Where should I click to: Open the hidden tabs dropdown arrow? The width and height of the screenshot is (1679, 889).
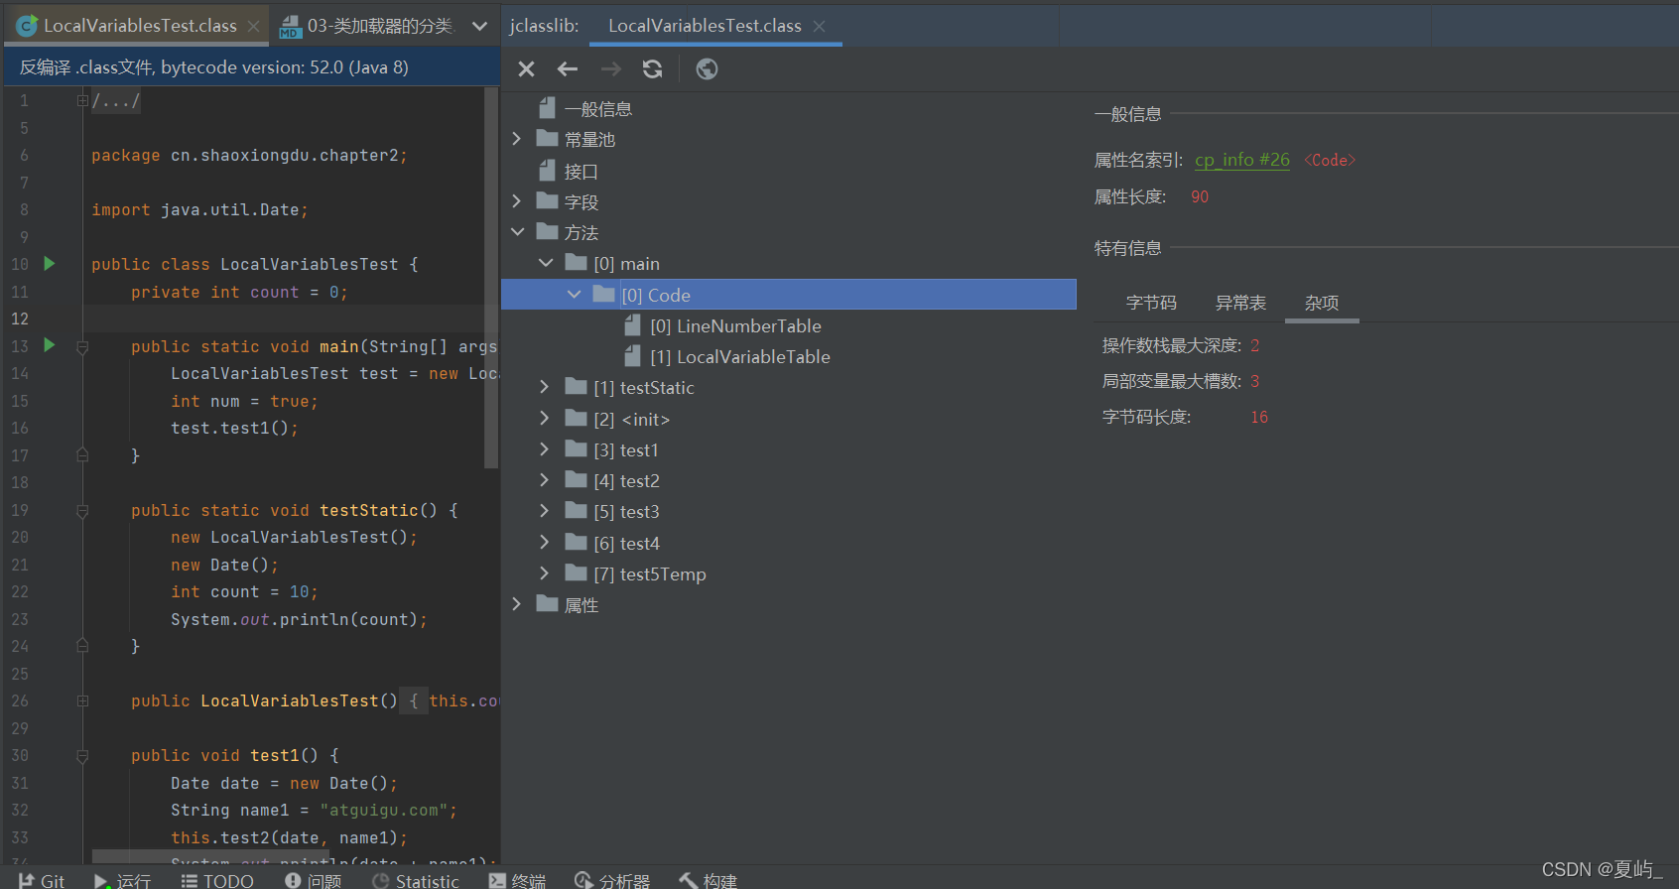click(x=480, y=26)
